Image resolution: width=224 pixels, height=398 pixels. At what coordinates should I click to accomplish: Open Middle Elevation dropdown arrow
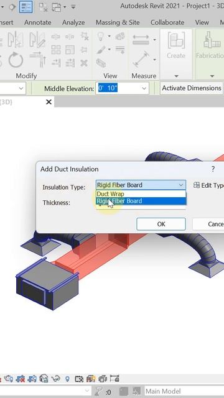144,88
